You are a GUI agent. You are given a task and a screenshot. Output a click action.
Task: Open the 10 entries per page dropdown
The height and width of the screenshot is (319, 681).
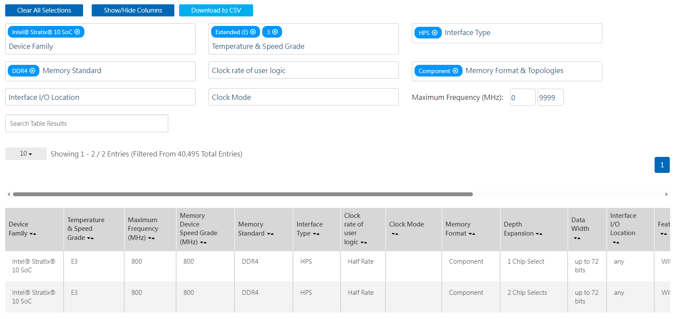[x=26, y=154]
